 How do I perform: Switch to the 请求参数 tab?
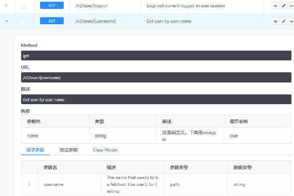[x=35, y=150]
